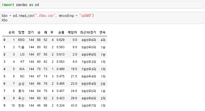Screen dimensions: 205x111
Task: Click the 23.0 games-behind value
Action: [74, 83]
